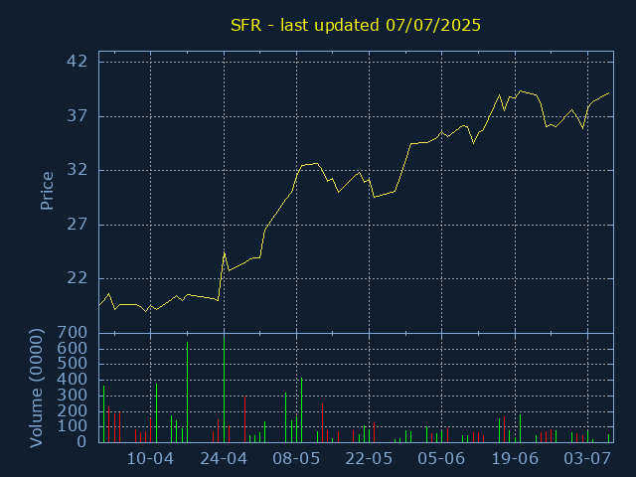Click the price axis label 22
Image resolution: width=636 pixels, height=477 pixels.
[78, 278]
